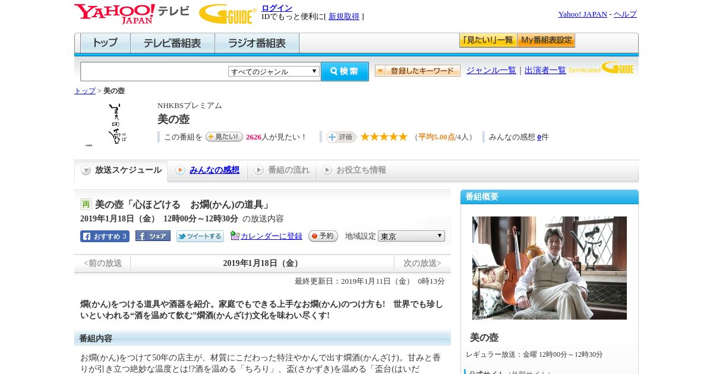Click the Yahoo! JAPAN link at top right
Screen dimensions: 713x374
583,14
